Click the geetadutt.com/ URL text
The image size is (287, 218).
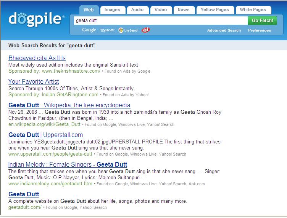tap(25, 207)
